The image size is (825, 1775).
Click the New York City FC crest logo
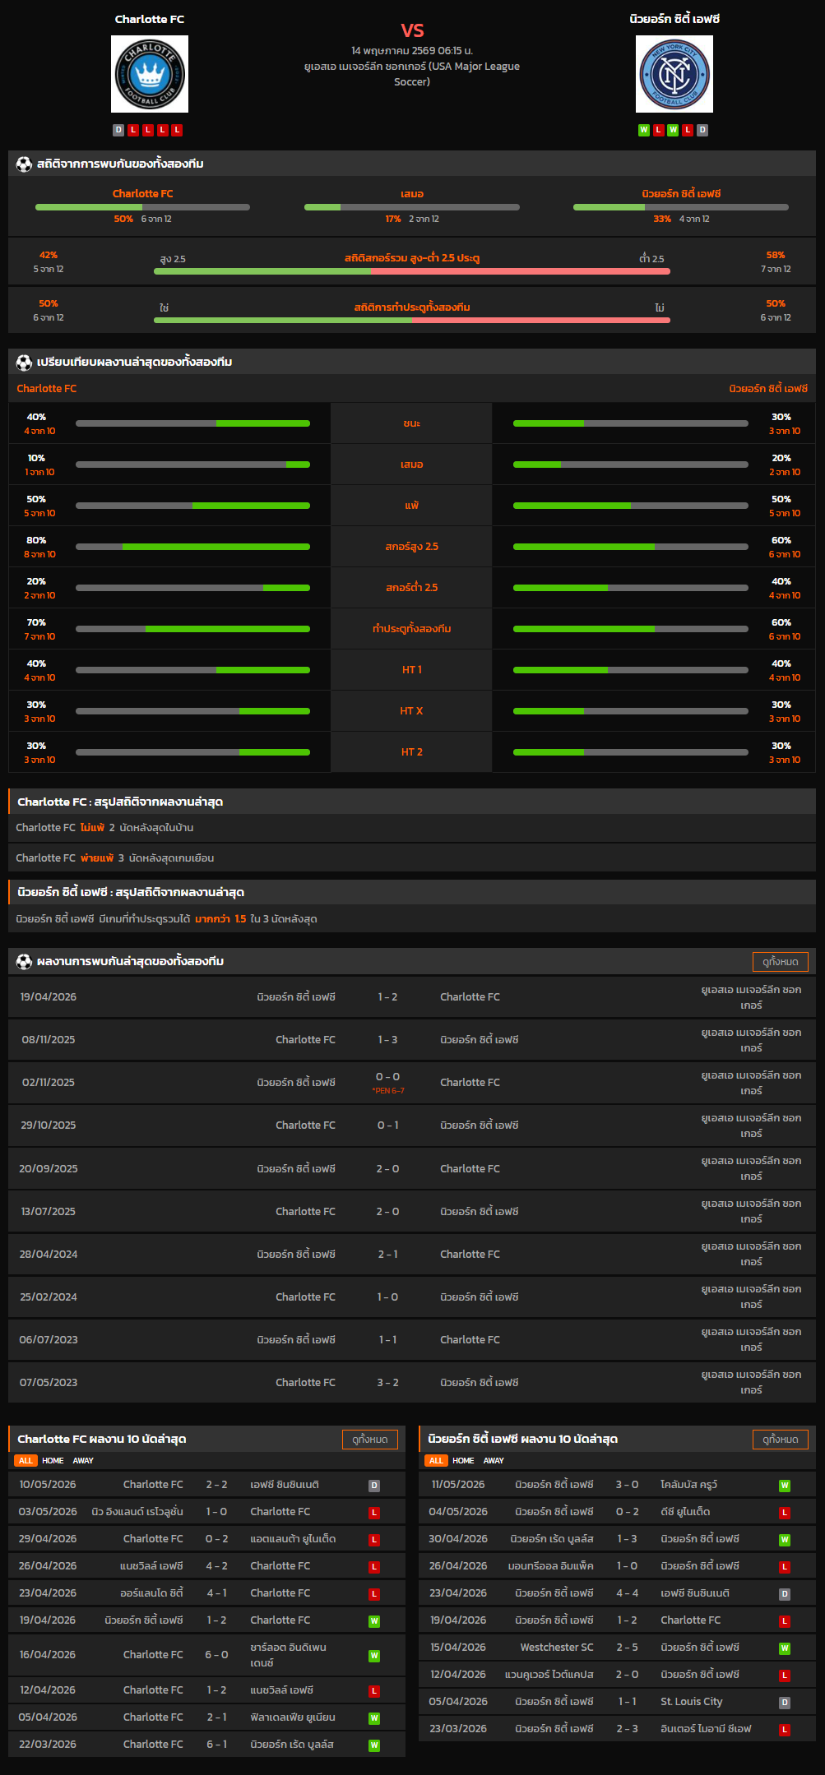674,74
